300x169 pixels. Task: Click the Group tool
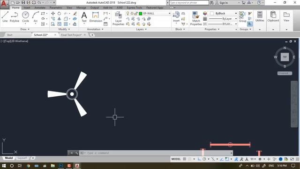coord(242,17)
